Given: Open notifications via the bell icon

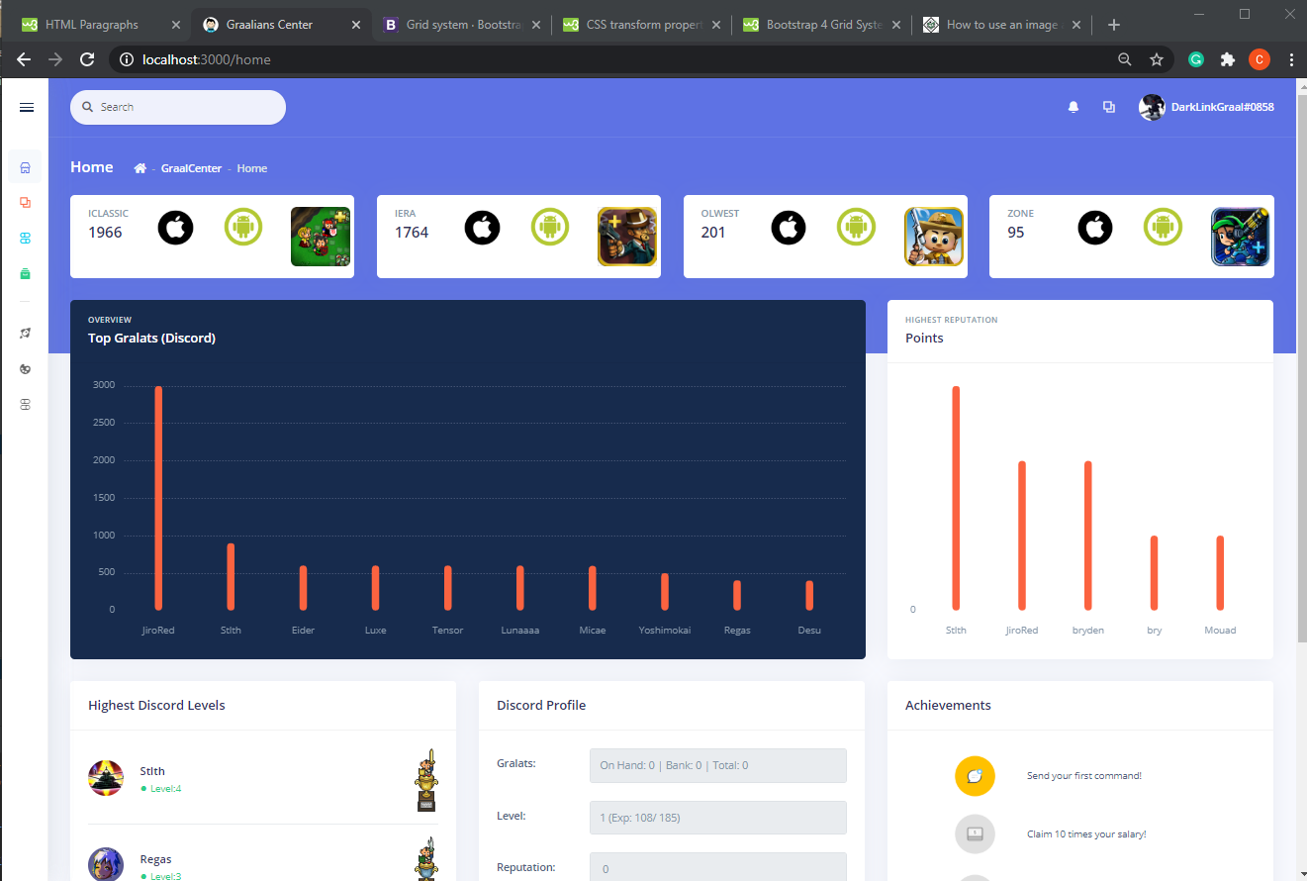Looking at the screenshot, I should (x=1074, y=107).
